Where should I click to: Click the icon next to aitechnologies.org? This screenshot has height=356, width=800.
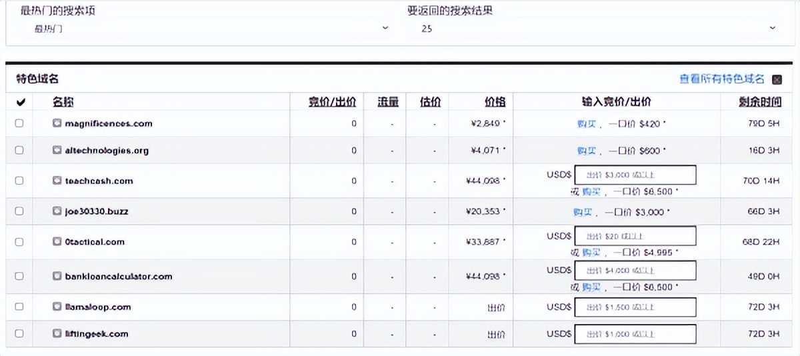pos(57,150)
